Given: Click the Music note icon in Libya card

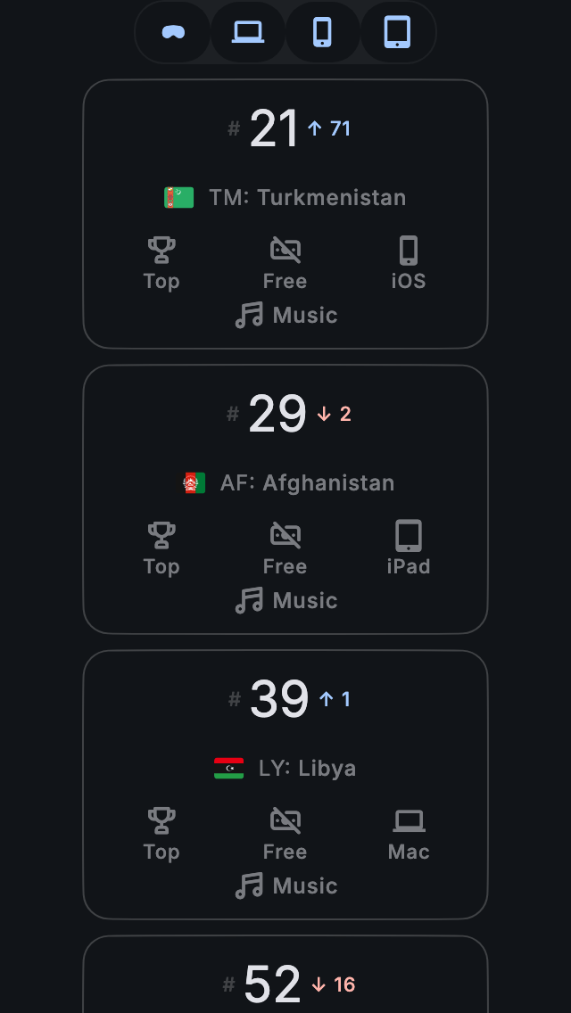Looking at the screenshot, I should pyautogui.click(x=250, y=885).
